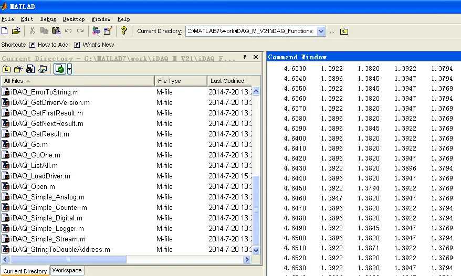
Task: Go up one folder via toolbar icon
Action: click(344, 31)
